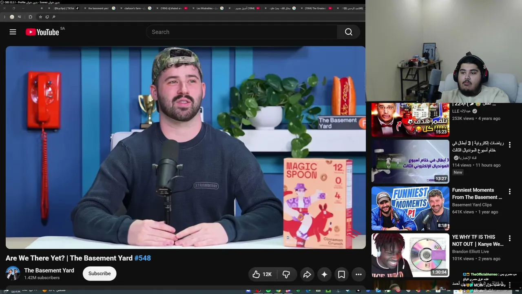The image size is (522, 294).
Task: Play the Funniest Moments P1 thumbnail
Action: [x=410, y=209]
